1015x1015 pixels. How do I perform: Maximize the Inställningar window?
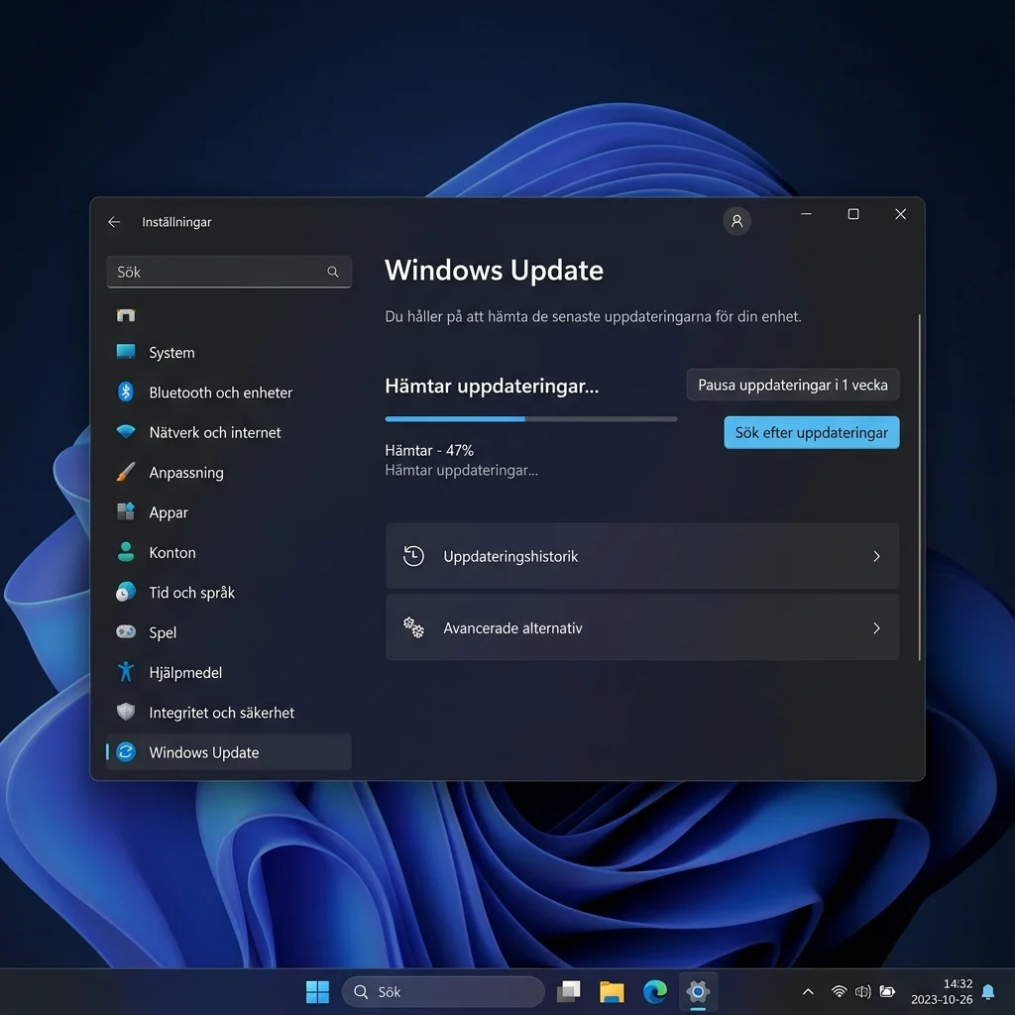point(853,214)
